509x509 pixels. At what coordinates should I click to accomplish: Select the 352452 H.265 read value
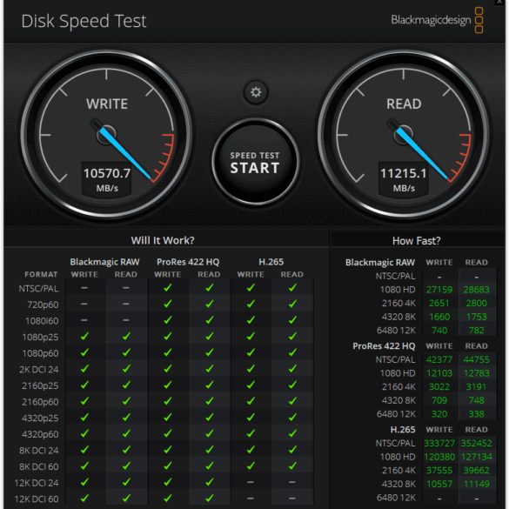(476, 444)
